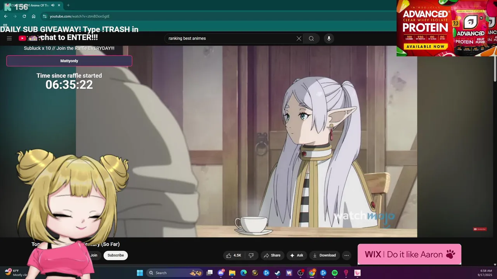Like the video with 4.5K thumbs up
The width and height of the screenshot is (497, 279).
pos(234,255)
